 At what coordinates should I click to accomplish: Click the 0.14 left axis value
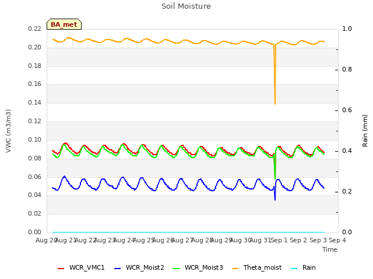click(x=35, y=103)
